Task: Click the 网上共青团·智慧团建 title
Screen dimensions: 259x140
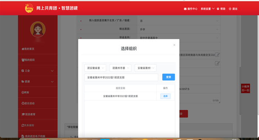Action: point(57,8)
